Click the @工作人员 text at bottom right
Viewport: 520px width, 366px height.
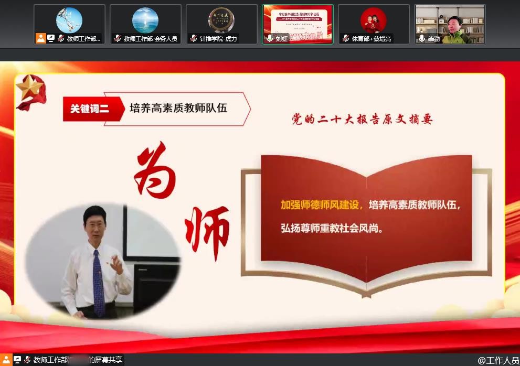pyautogui.click(x=497, y=360)
